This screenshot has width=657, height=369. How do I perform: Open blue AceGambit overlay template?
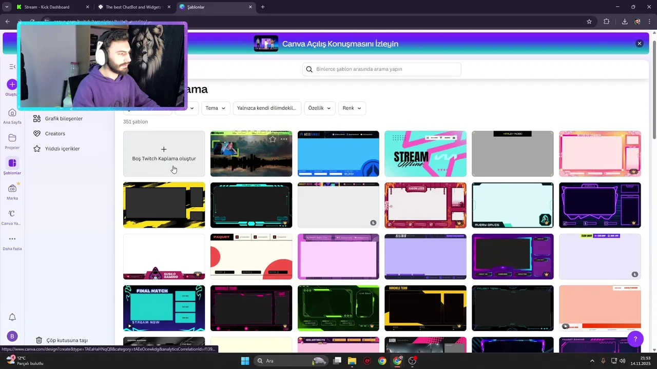[x=338, y=154]
